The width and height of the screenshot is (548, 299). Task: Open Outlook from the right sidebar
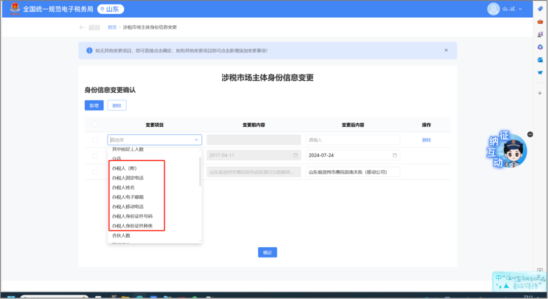540,60
